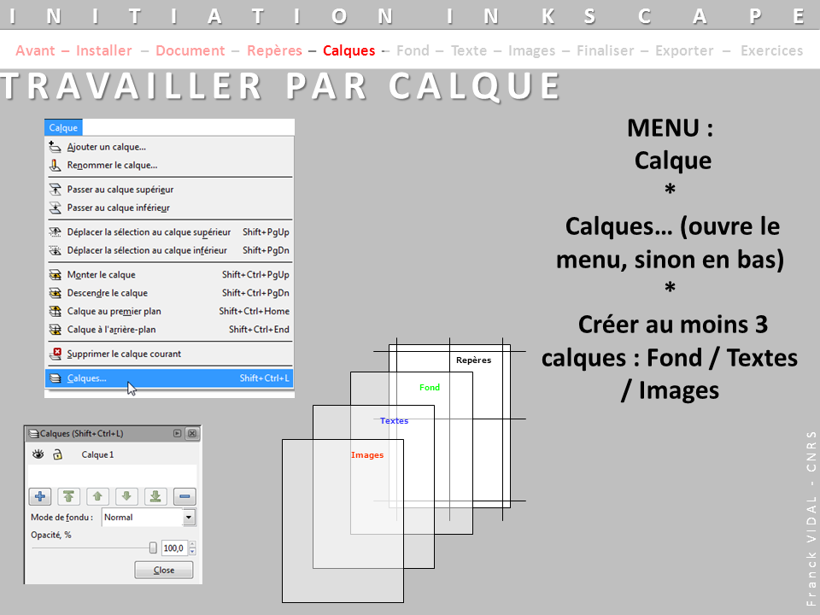Image resolution: width=820 pixels, height=615 pixels.
Task: Choose Ajouter un calque... menu entry
Action: click(169, 147)
